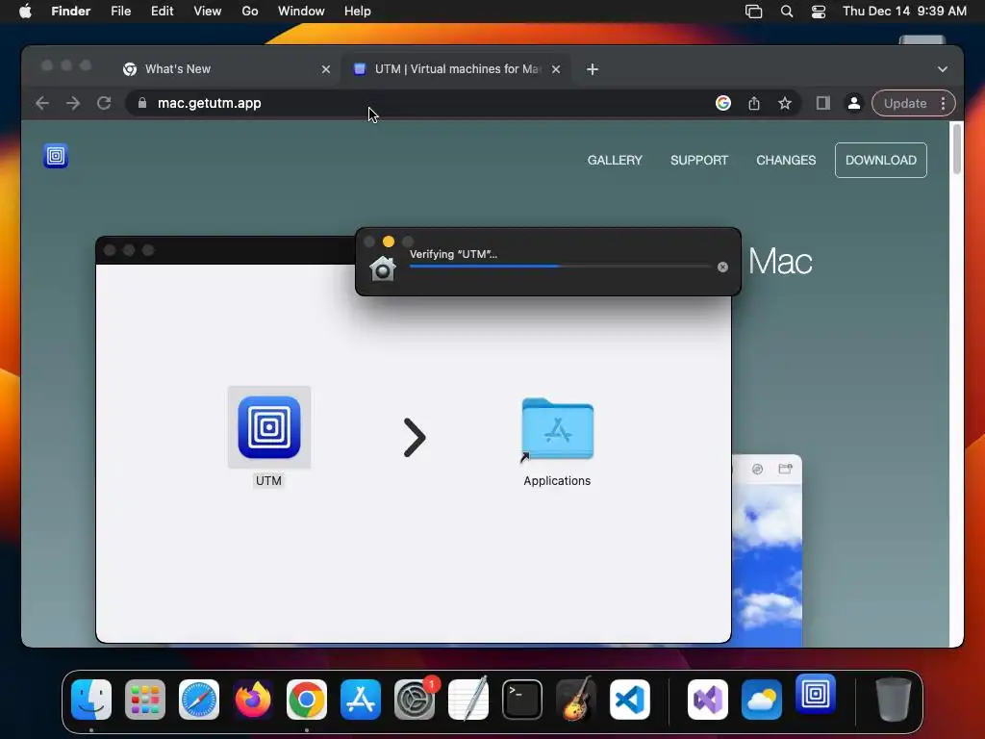Click the Verifying UTM progress bar
Viewport: 985px width, 739px height.
pyautogui.click(x=560, y=267)
